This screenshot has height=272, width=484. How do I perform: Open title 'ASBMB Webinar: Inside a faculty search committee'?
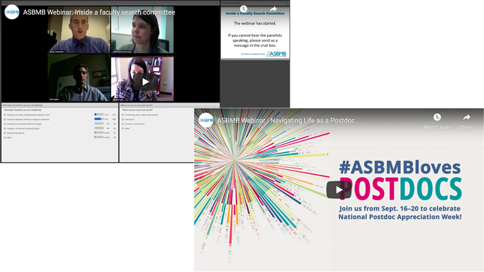click(99, 13)
